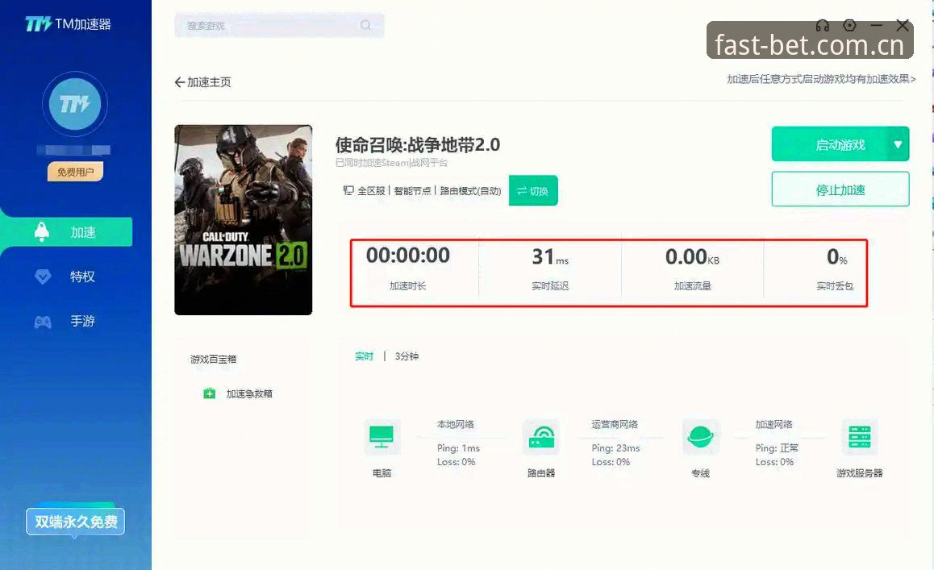Click the 31 ms 实时延迟 value
934x570 pixels.
550,256
